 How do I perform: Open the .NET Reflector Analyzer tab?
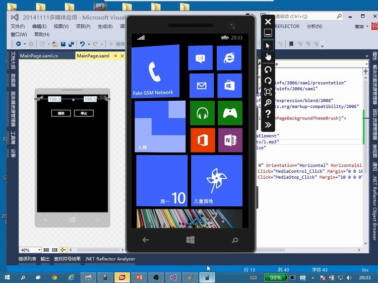pyautogui.click(x=110, y=259)
